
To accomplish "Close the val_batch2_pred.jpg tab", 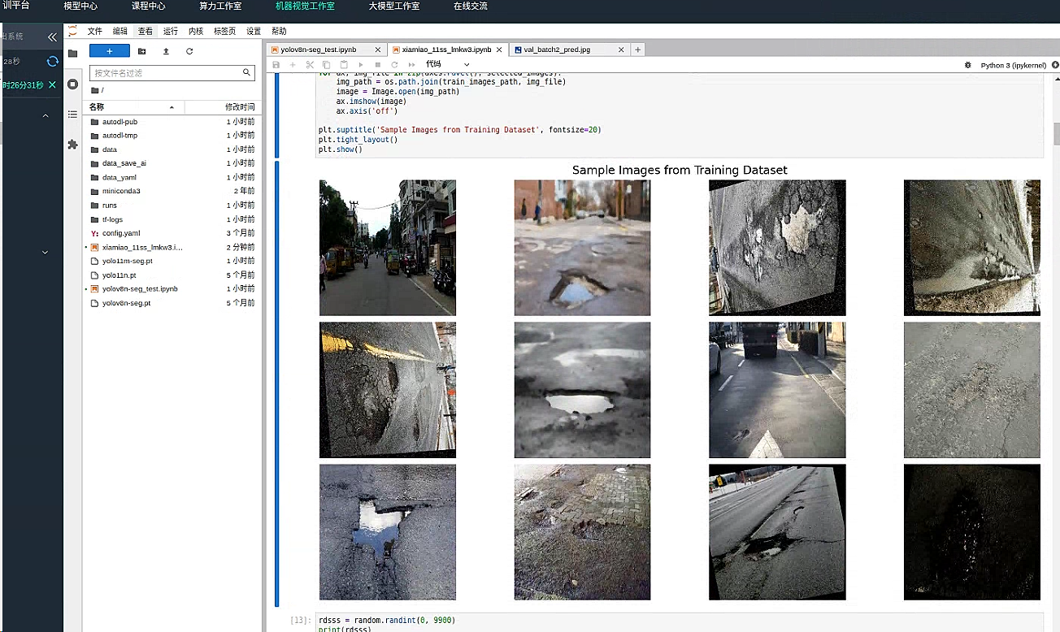I will point(621,50).
